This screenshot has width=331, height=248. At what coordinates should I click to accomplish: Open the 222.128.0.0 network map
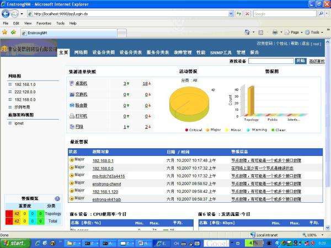pos(25,92)
